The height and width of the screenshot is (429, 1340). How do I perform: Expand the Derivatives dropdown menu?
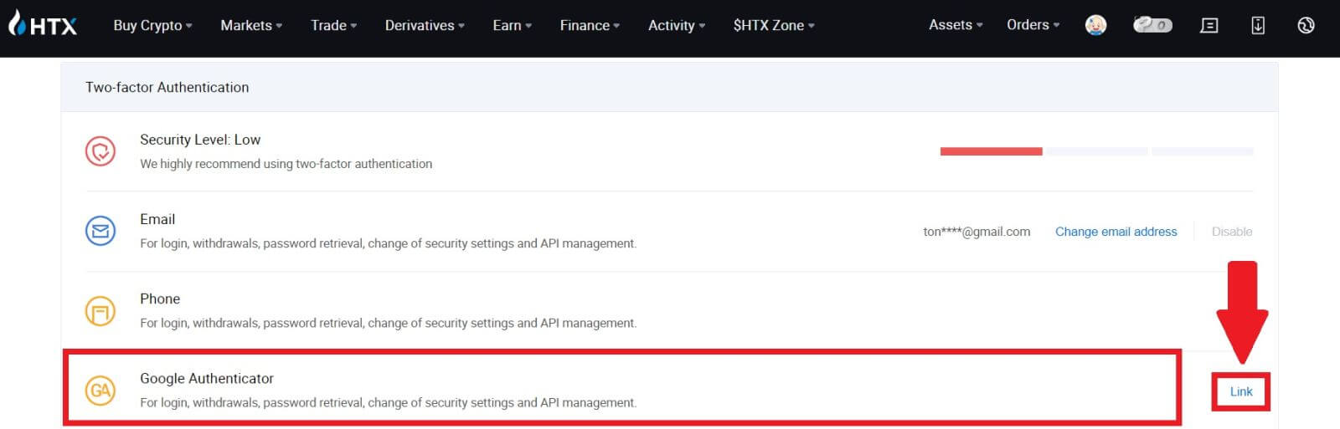point(424,25)
